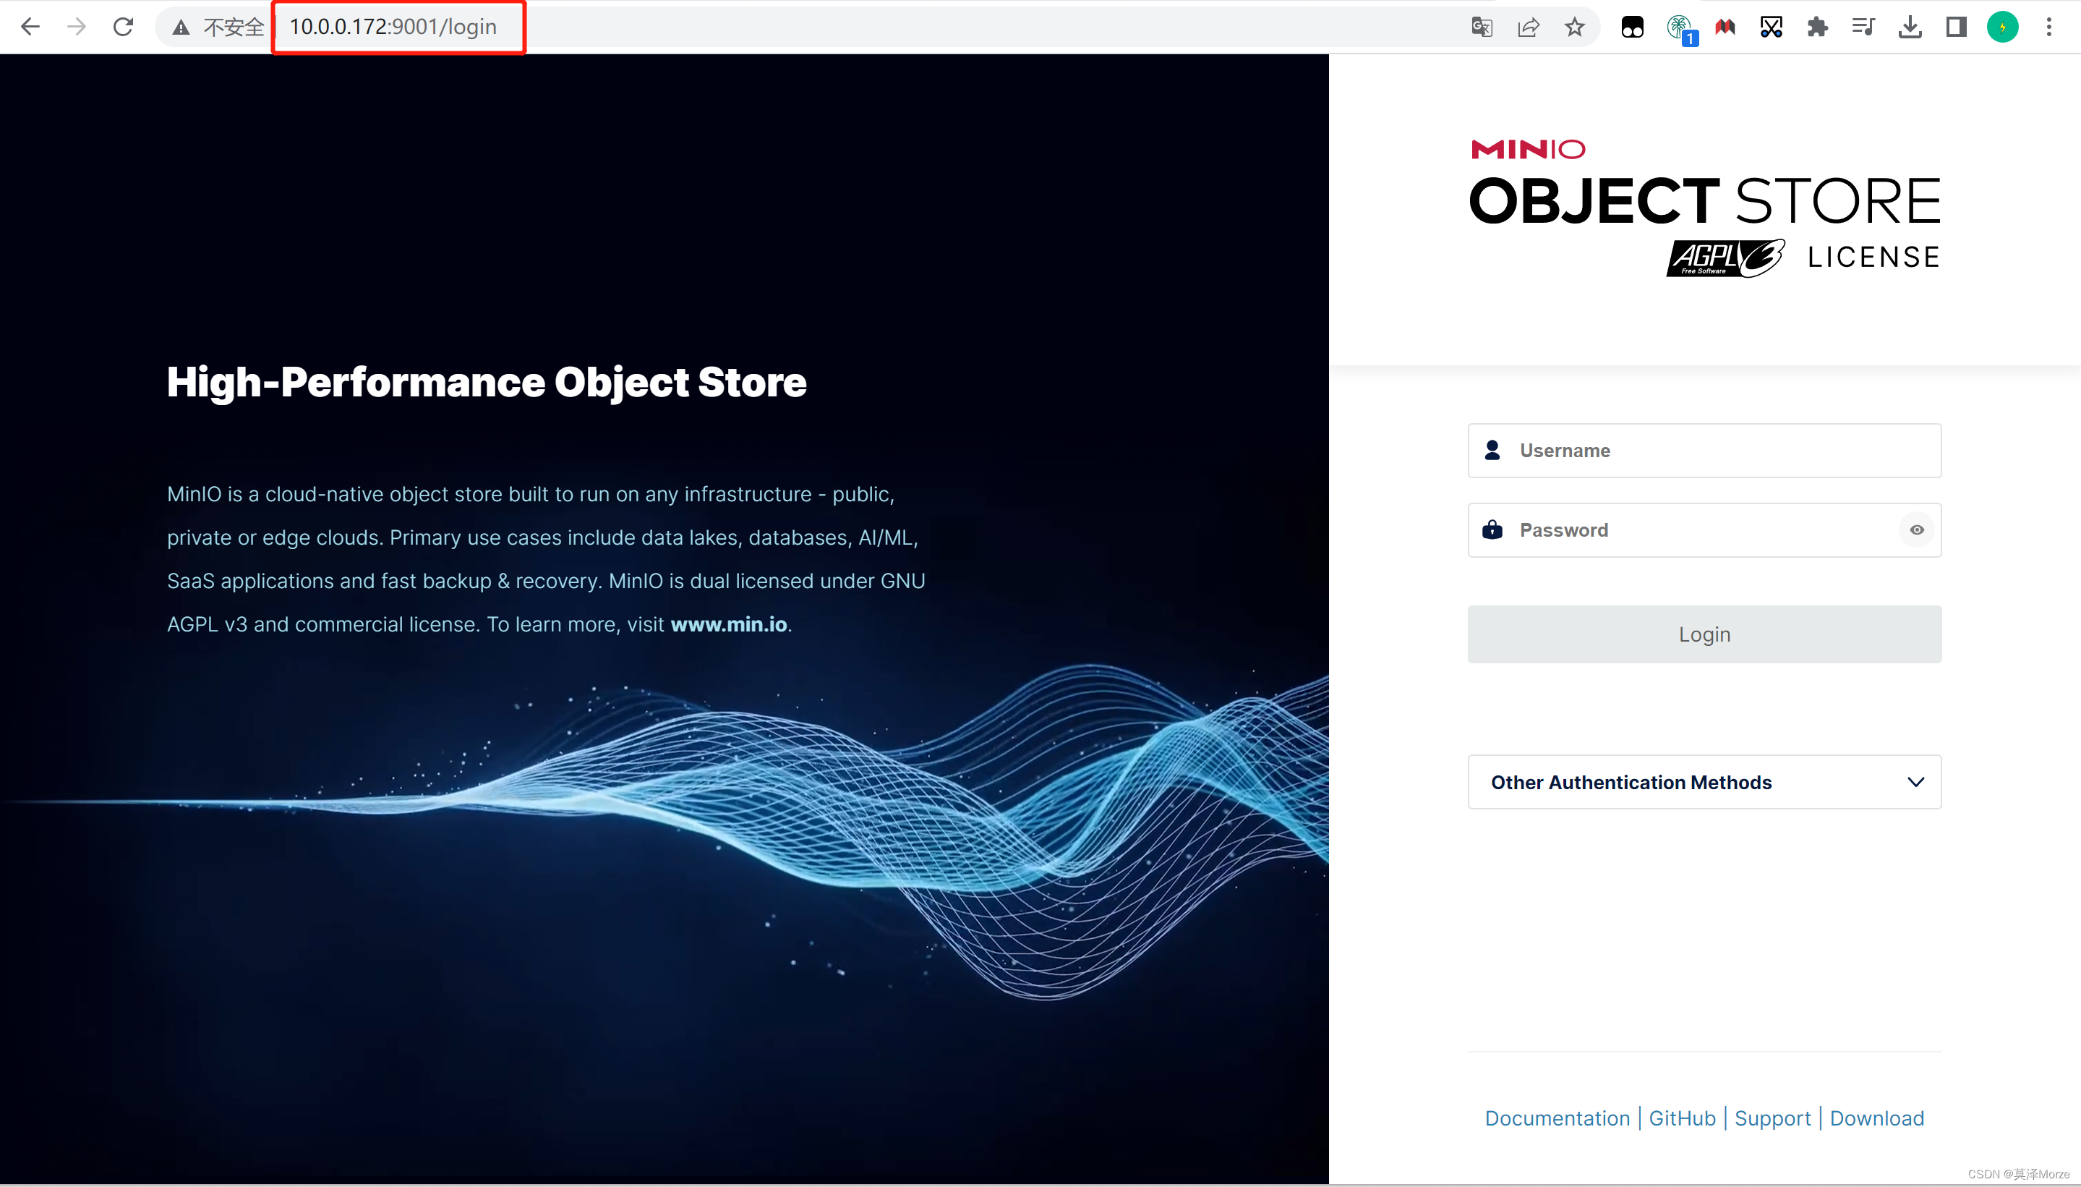Expand Other Authentication Methods dropdown

[x=1631, y=782]
